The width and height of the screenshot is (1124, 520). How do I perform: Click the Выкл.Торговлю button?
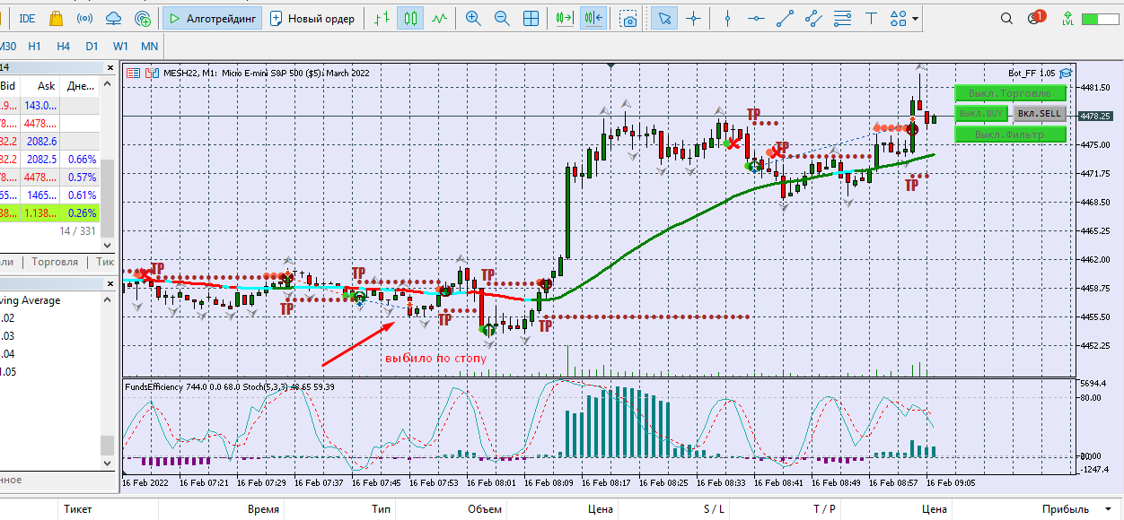pyautogui.click(x=1010, y=93)
